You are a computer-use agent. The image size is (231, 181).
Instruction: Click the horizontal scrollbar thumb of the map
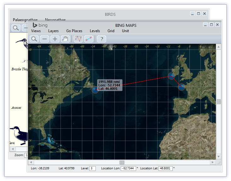pos(122,162)
